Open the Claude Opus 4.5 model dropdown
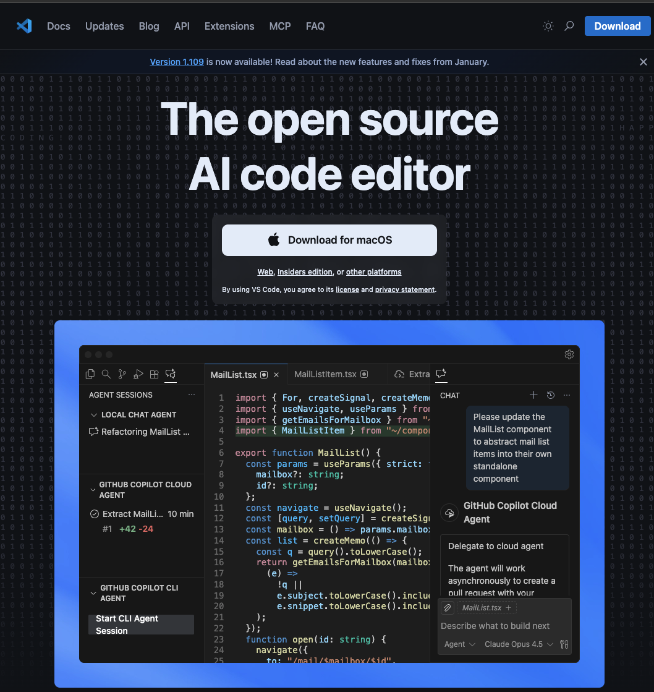654x692 pixels. [x=519, y=644]
